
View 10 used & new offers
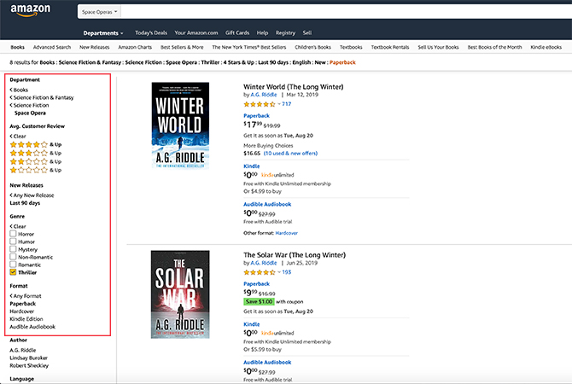[x=290, y=153]
